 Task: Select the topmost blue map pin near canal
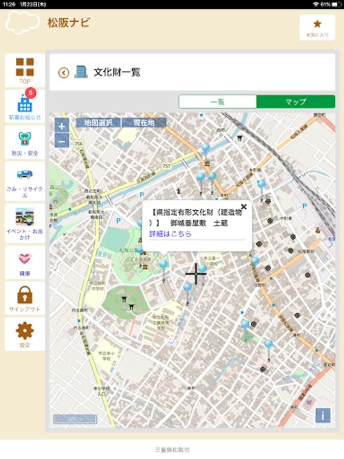[x=206, y=147]
